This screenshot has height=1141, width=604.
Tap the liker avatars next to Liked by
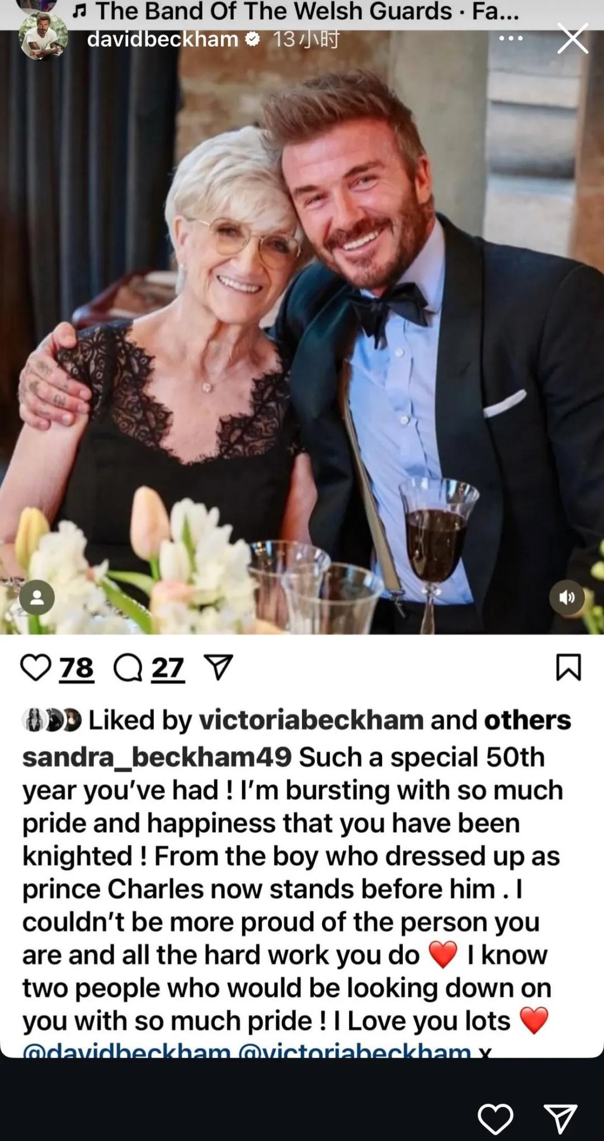(51, 720)
